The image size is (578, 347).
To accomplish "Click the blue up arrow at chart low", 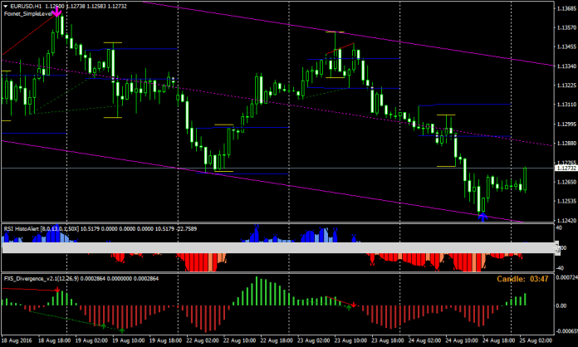I will [482, 217].
